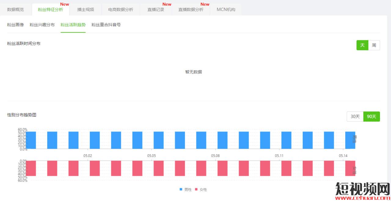
Task: Open the 粉丝兴趣分布 sub-tab
Action: tap(42, 25)
